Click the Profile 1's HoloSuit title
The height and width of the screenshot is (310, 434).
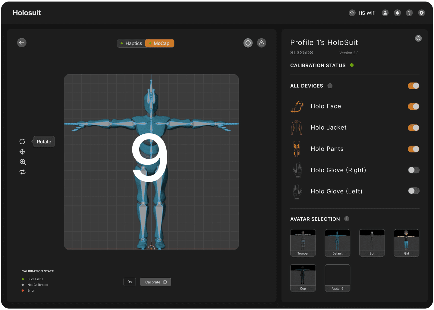click(x=324, y=42)
